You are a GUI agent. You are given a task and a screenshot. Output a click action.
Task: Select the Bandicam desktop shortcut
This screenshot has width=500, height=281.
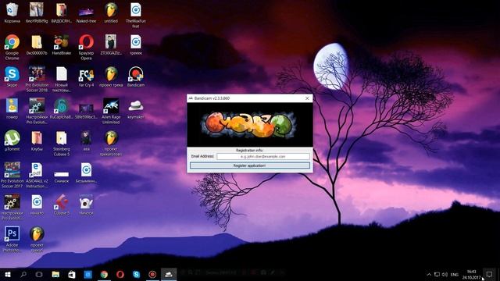[x=136, y=76]
